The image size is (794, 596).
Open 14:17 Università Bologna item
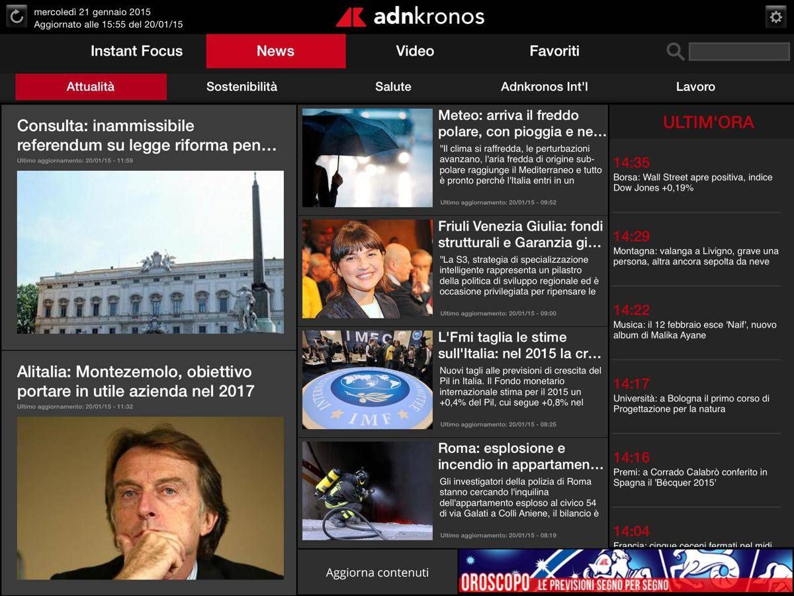pyautogui.click(x=696, y=396)
